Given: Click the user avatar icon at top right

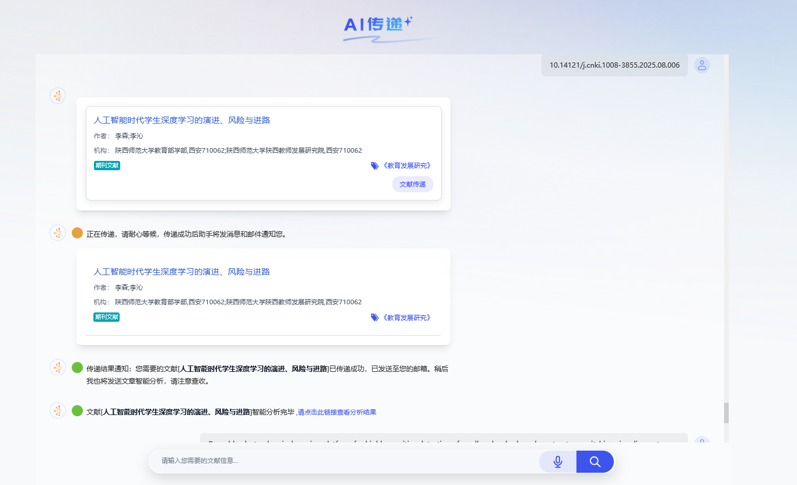Looking at the screenshot, I should coord(701,65).
